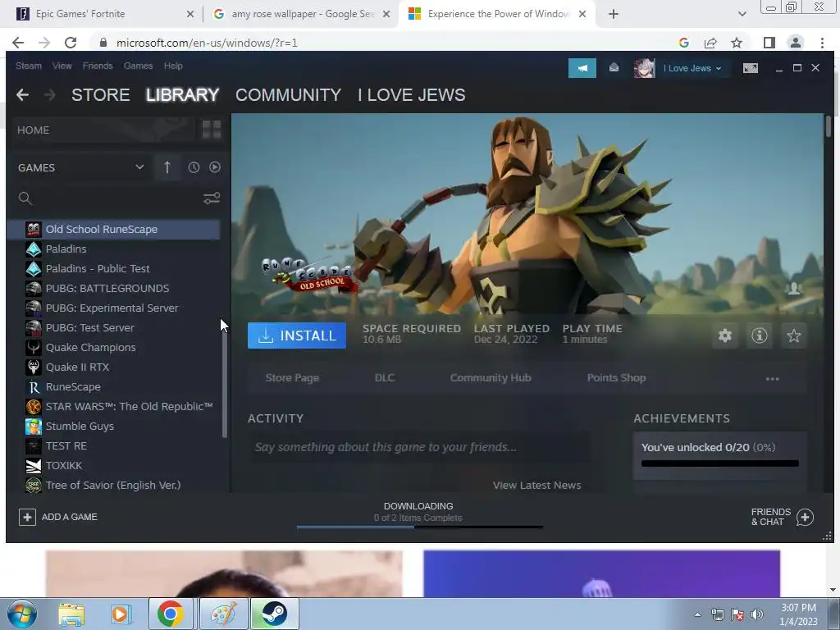840x630 pixels.
Task: Go back with Steam's back arrow
Action: [x=22, y=95]
